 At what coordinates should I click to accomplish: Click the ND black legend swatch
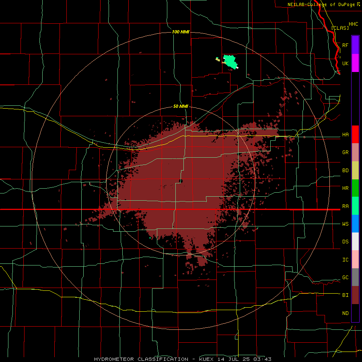point(355,313)
